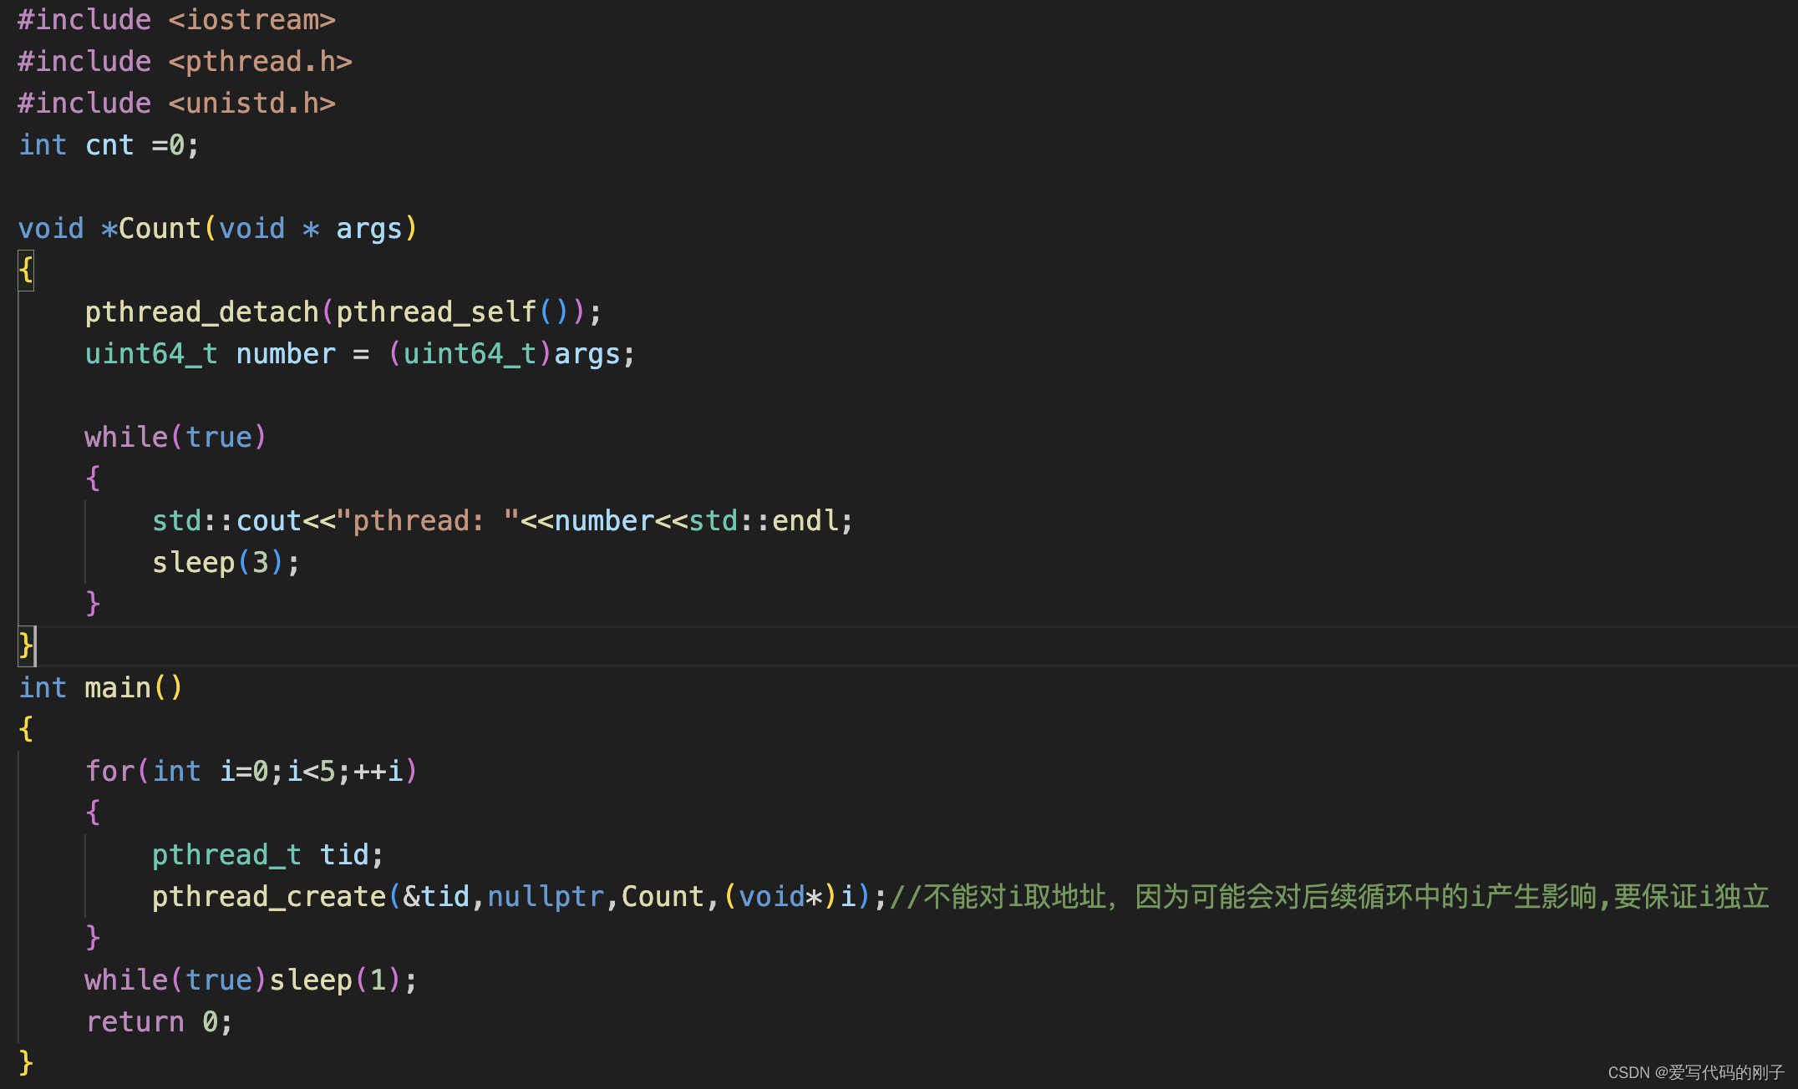Click the 'args' parameter in Count signature
The image size is (1798, 1089).
[x=369, y=229]
